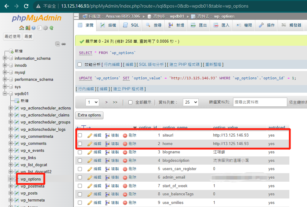
Task: Open the Structure (結構) tab
Action: tap(108, 25)
